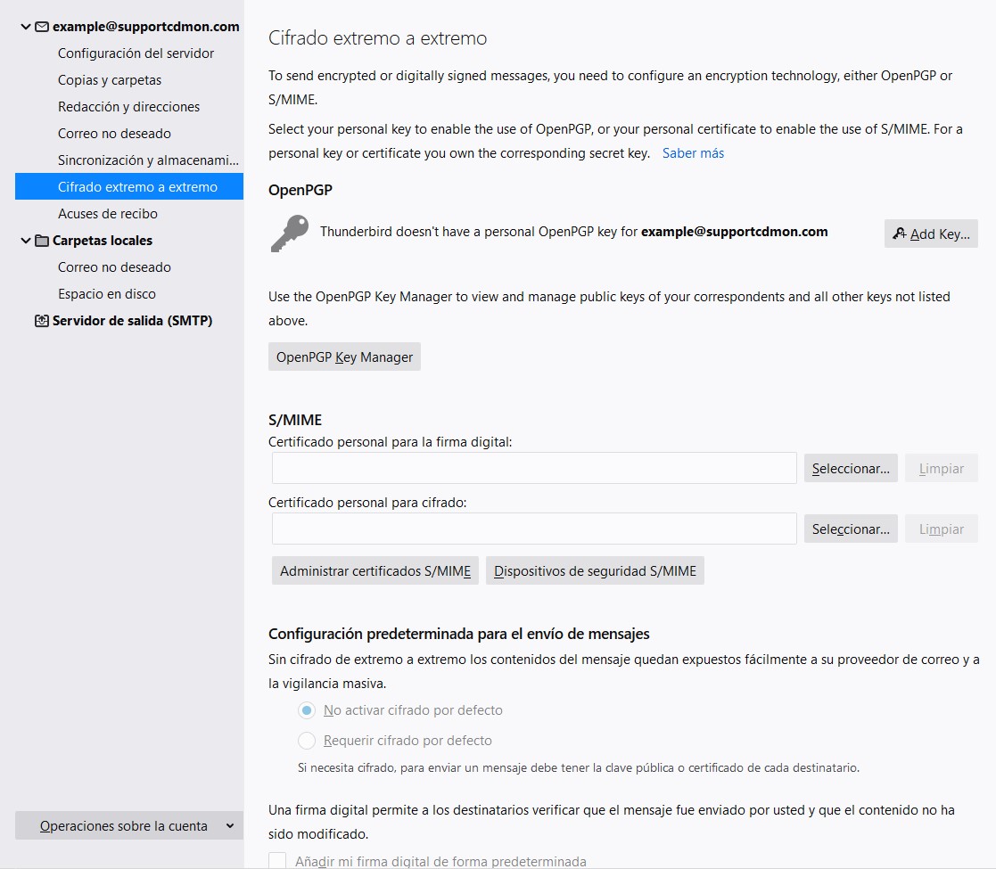Click the mail envelope icon beside example@supportcdmon.com
996x869 pixels.
click(x=42, y=27)
